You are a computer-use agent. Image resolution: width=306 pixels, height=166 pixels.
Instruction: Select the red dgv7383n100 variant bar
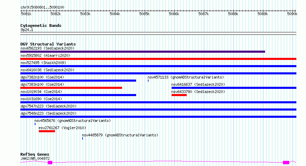(71, 88)
